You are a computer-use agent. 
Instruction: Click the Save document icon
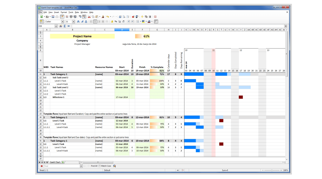pyautogui.click(x=53, y=17)
